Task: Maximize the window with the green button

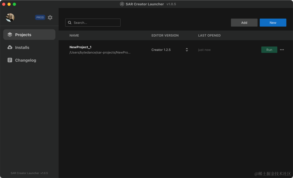Action: (x=14, y=4)
